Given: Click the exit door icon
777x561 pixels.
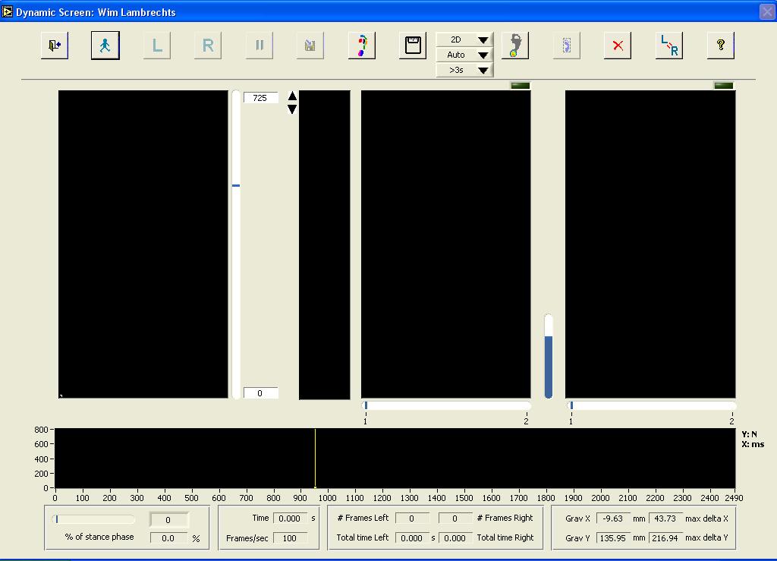Looking at the screenshot, I should point(55,46).
